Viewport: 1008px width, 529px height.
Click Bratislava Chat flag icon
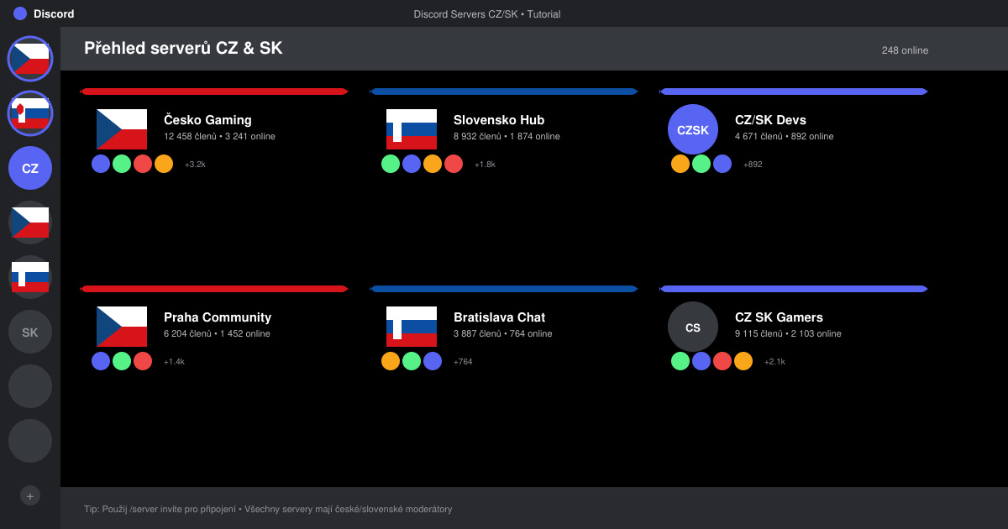[412, 327]
